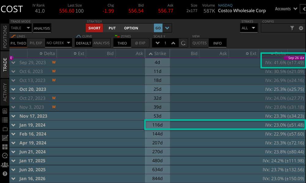Open the config settings gear icon

[x=301, y=28]
